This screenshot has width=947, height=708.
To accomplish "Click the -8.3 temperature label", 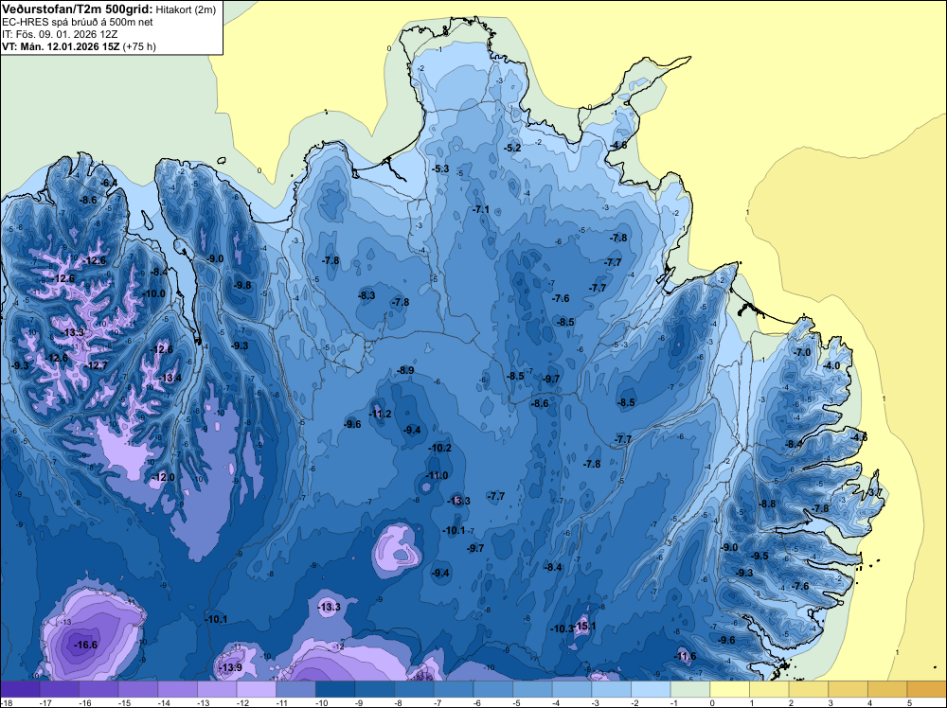I will point(366,295).
